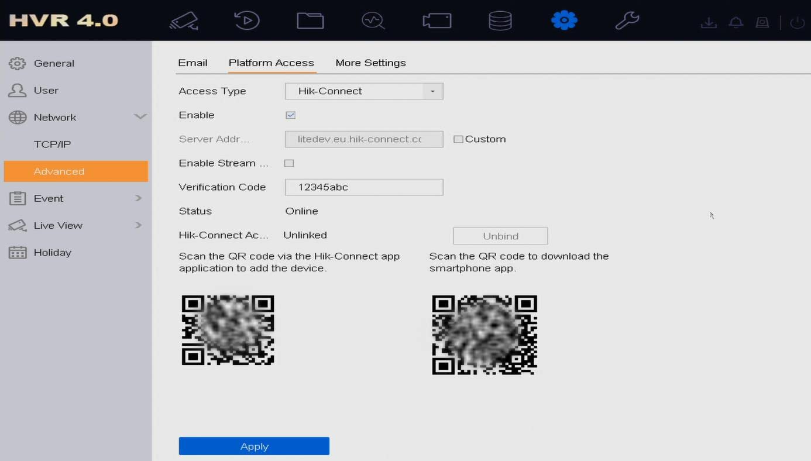Image resolution: width=811 pixels, height=461 pixels.
Task: Open the File Management folder icon
Action: click(x=310, y=21)
